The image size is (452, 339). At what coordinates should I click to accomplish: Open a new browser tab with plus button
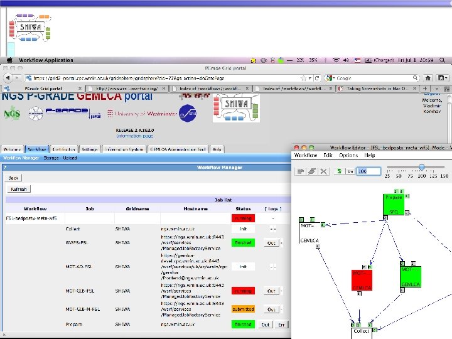[x=425, y=89]
